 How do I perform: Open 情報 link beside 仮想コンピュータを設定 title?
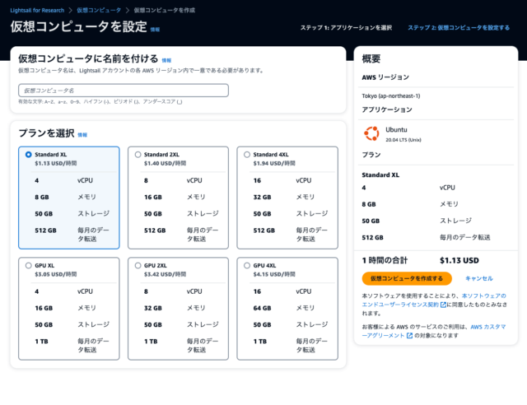(155, 30)
